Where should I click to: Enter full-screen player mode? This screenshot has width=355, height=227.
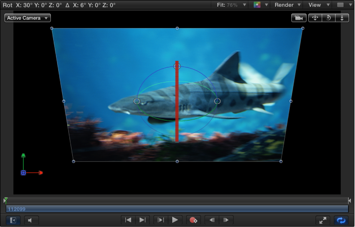(323, 220)
